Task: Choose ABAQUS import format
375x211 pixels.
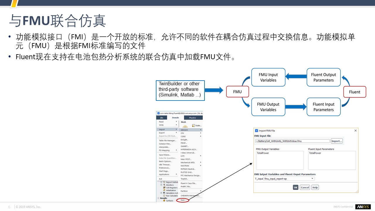Action: point(191,130)
